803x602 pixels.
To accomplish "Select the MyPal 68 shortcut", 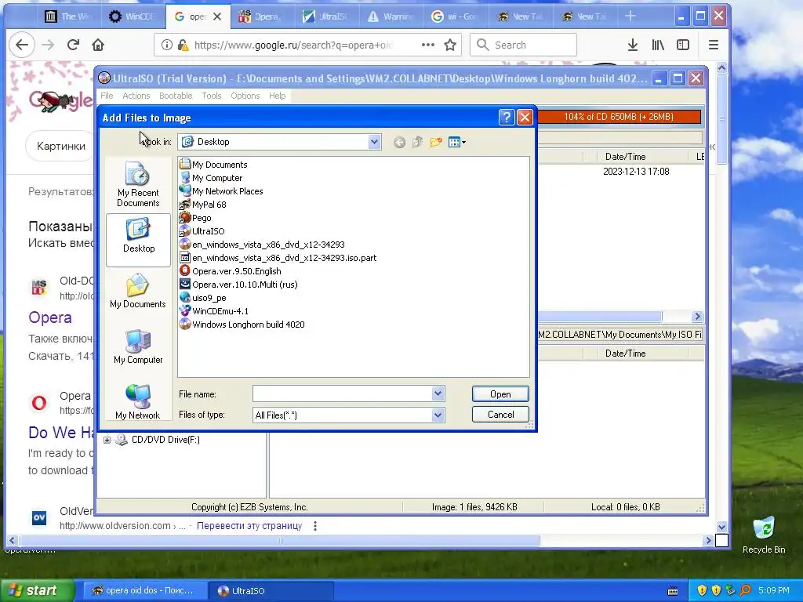I will click(x=203, y=205).
